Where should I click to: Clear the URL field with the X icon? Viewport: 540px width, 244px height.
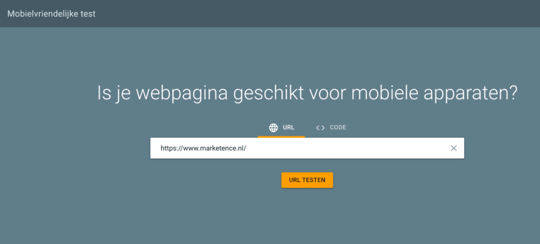pyautogui.click(x=454, y=148)
